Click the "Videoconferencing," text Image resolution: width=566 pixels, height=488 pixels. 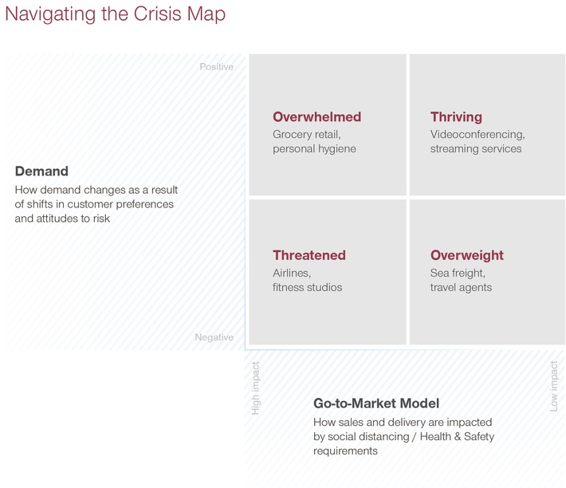point(478,135)
